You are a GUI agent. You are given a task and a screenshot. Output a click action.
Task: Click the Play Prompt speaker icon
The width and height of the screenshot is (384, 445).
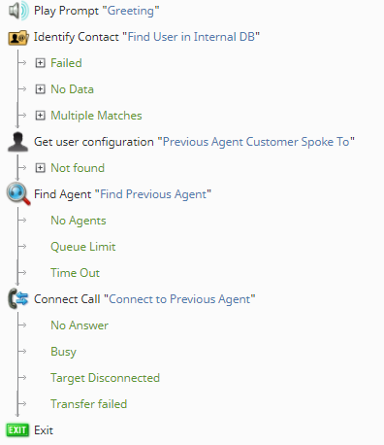click(x=18, y=11)
